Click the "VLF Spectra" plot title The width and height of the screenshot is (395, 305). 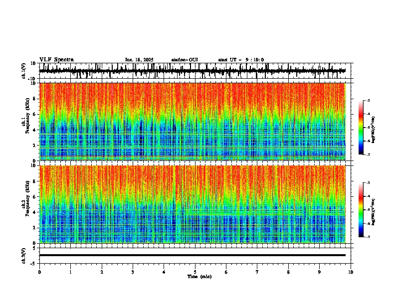click(56, 60)
